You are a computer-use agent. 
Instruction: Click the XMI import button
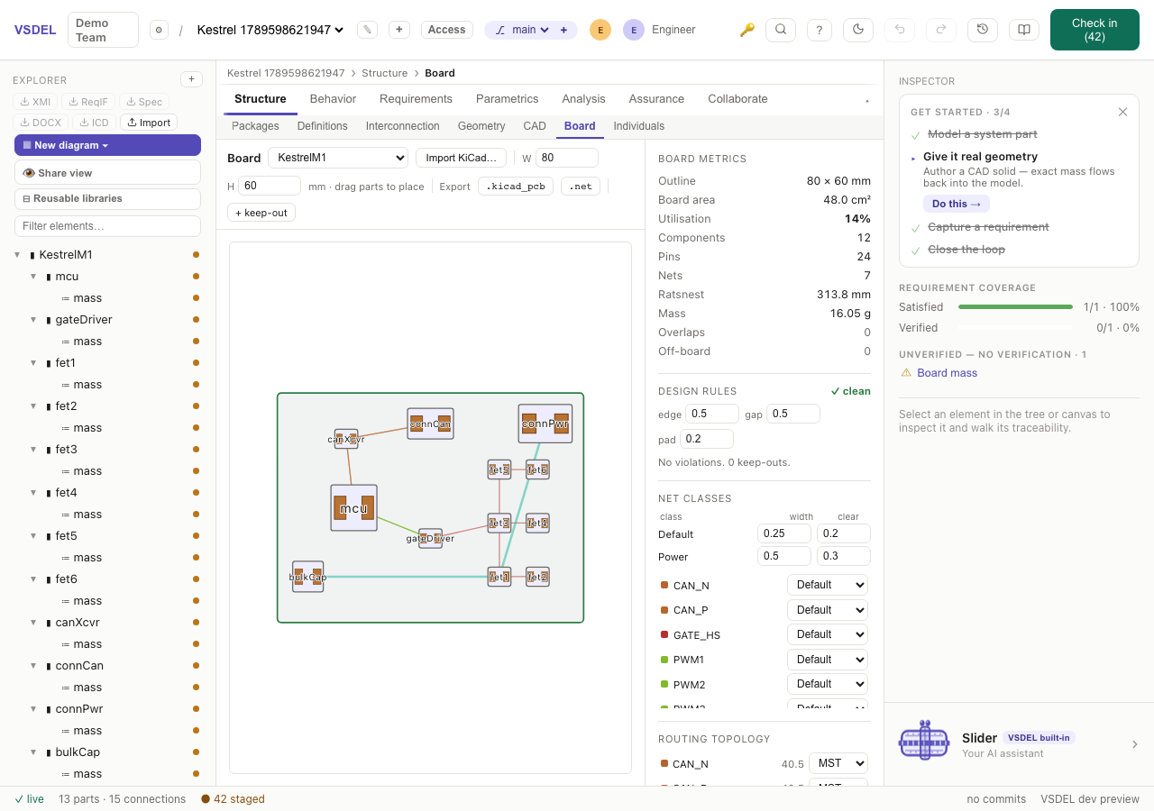point(35,102)
